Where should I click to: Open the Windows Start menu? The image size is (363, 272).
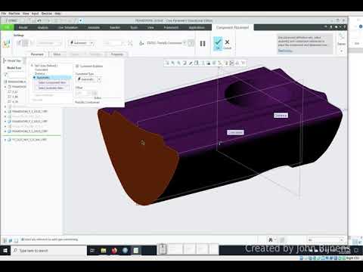pos(5,251)
